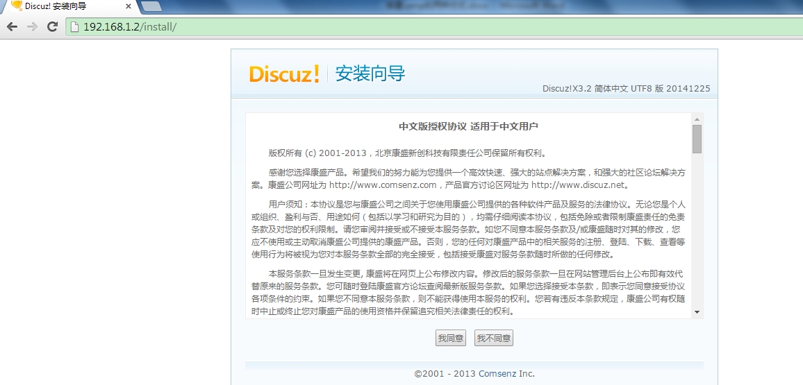The width and height of the screenshot is (803, 385).
Task: Click the browser forward arrow
Action: [32, 27]
